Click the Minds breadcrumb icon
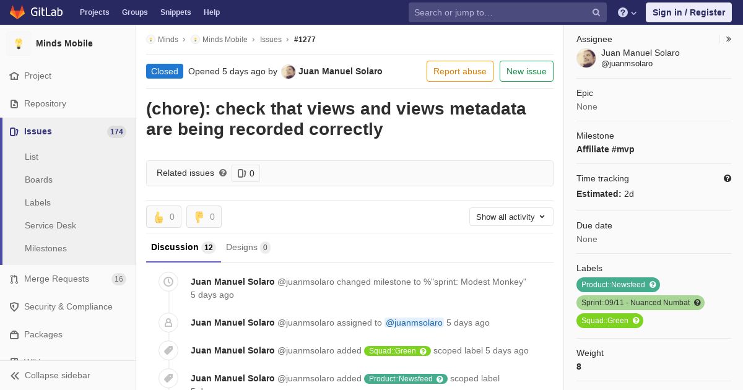 click(x=150, y=39)
